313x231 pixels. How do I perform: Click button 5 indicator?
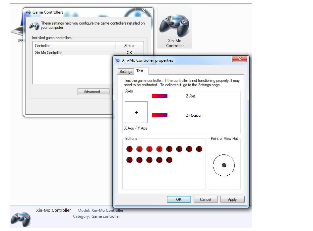[169, 149]
